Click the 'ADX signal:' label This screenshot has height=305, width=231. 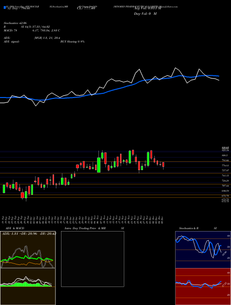[12, 42]
